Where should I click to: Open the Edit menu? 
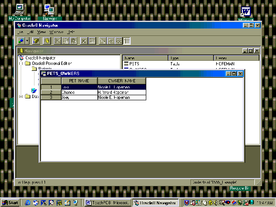click(30, 32)
